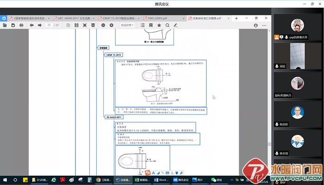Switch to the Chrome taskbar window

pyautogui.click(x=104, y=180)
